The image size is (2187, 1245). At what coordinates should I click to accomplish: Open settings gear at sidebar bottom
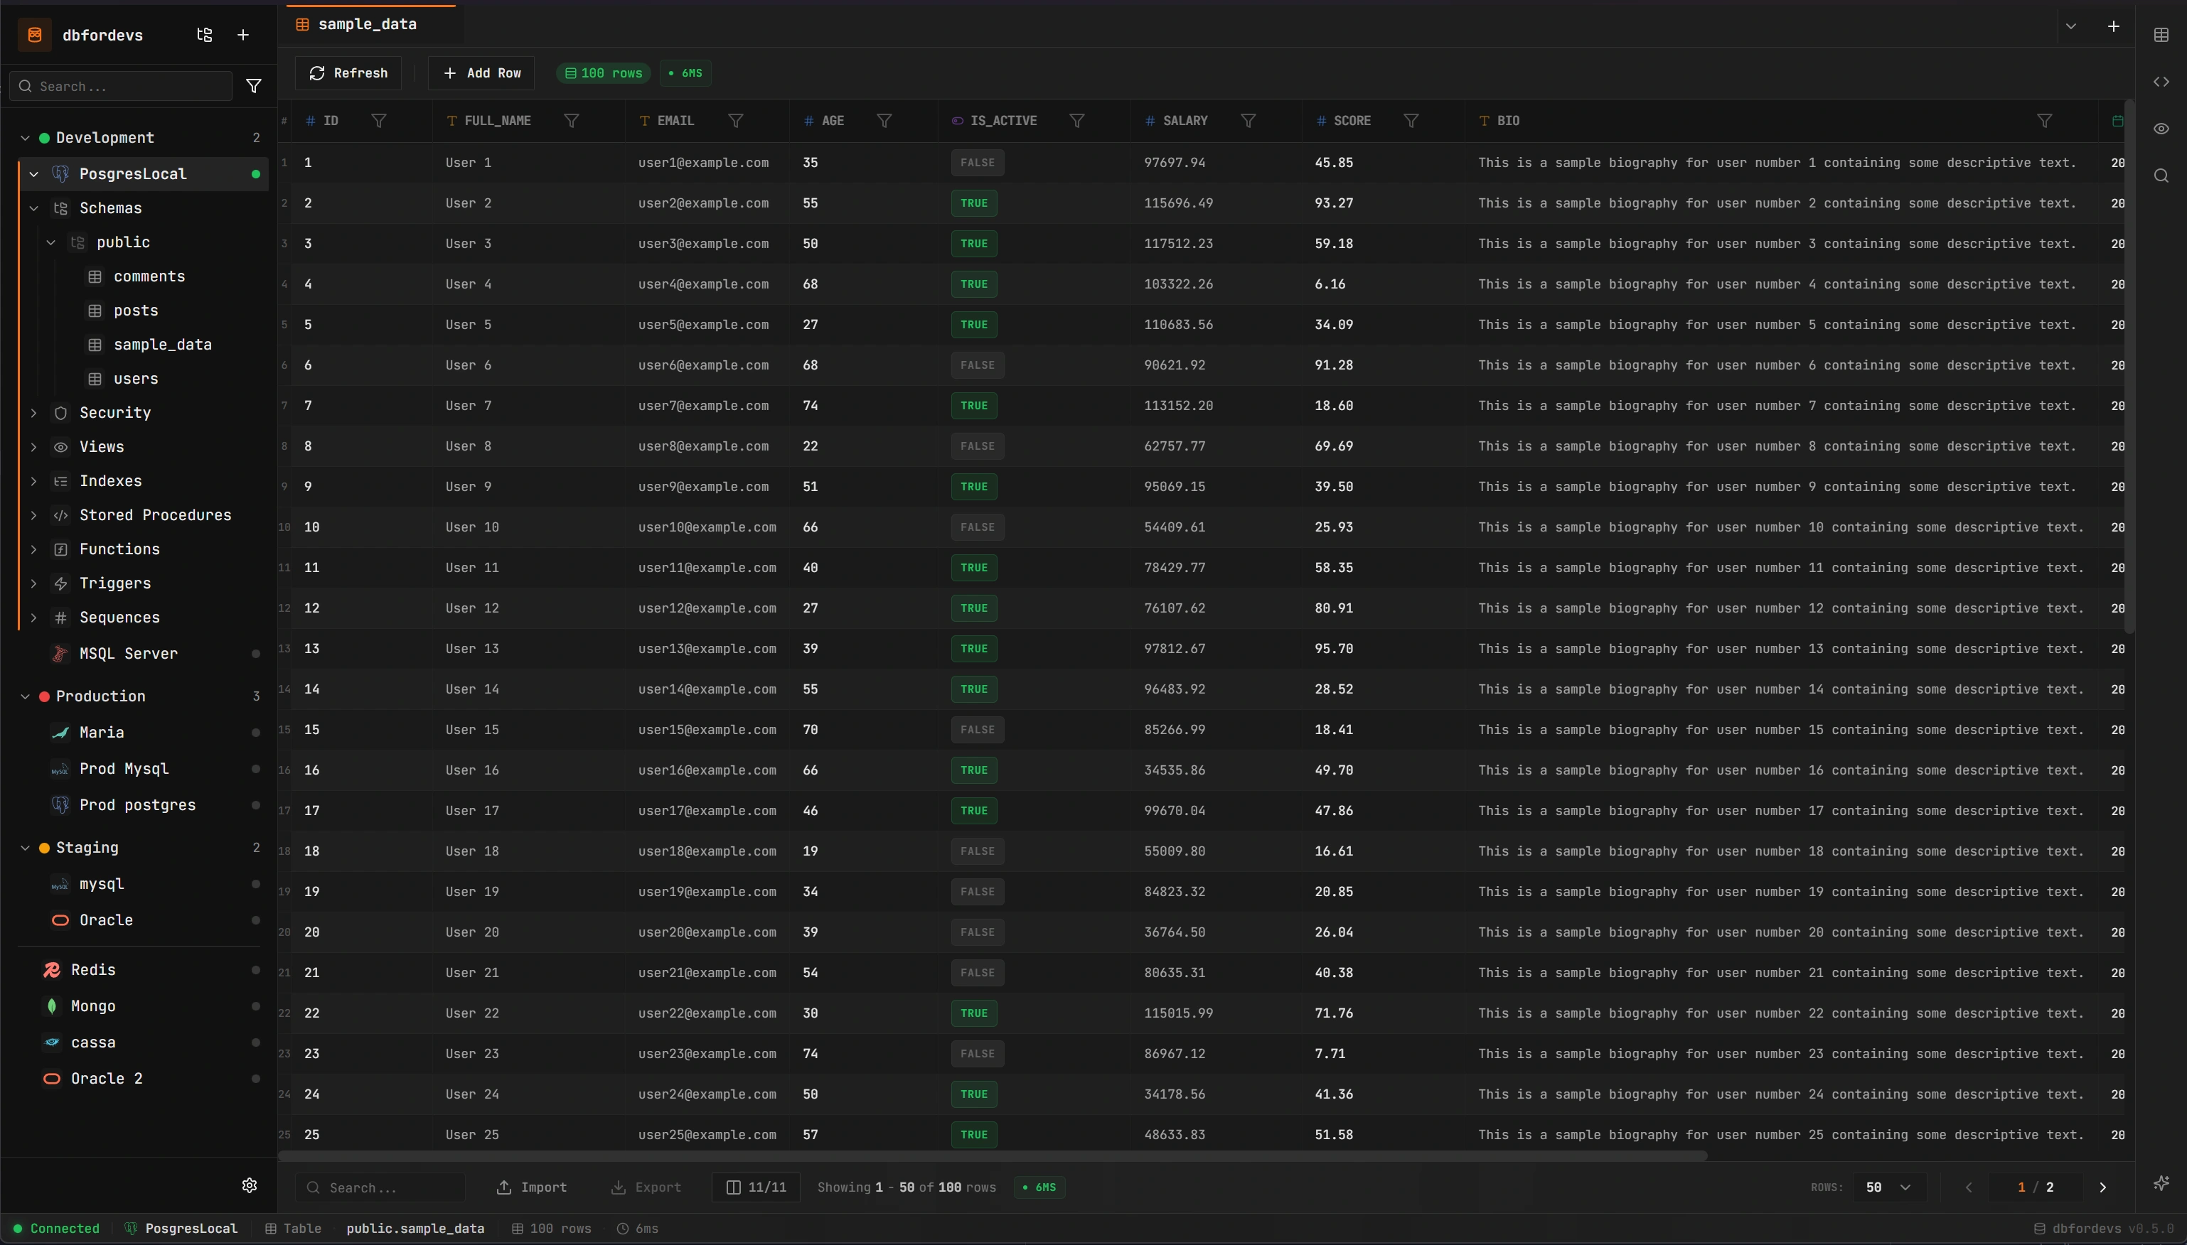[x=250, y=1185]
